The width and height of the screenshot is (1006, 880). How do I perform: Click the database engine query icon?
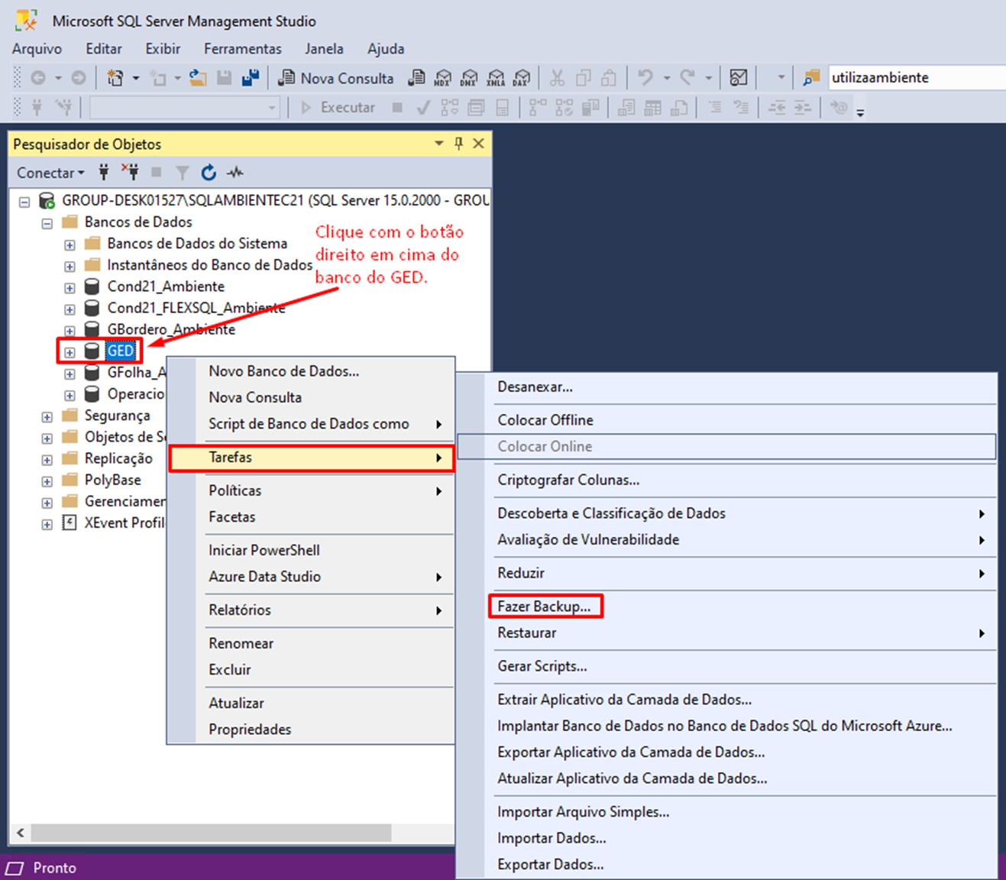click(417, 78)
